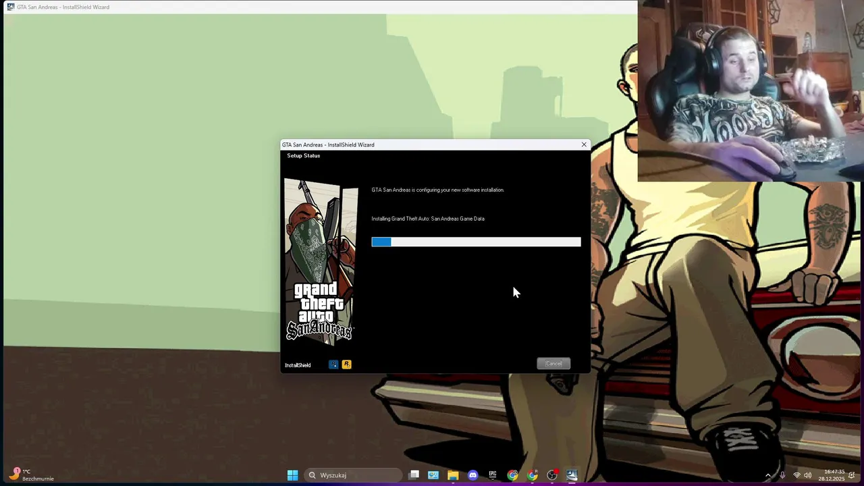Open the picture-monitor app icon beside File Explorer
864x486 pixels.
(x=433, y=475)
